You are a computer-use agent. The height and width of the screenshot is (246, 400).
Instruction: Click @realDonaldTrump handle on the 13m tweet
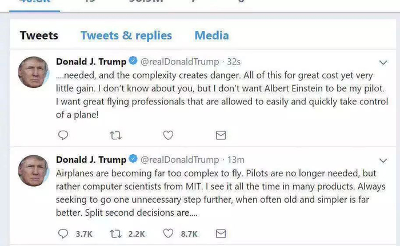pyautogui.click(x=179, y=159)
